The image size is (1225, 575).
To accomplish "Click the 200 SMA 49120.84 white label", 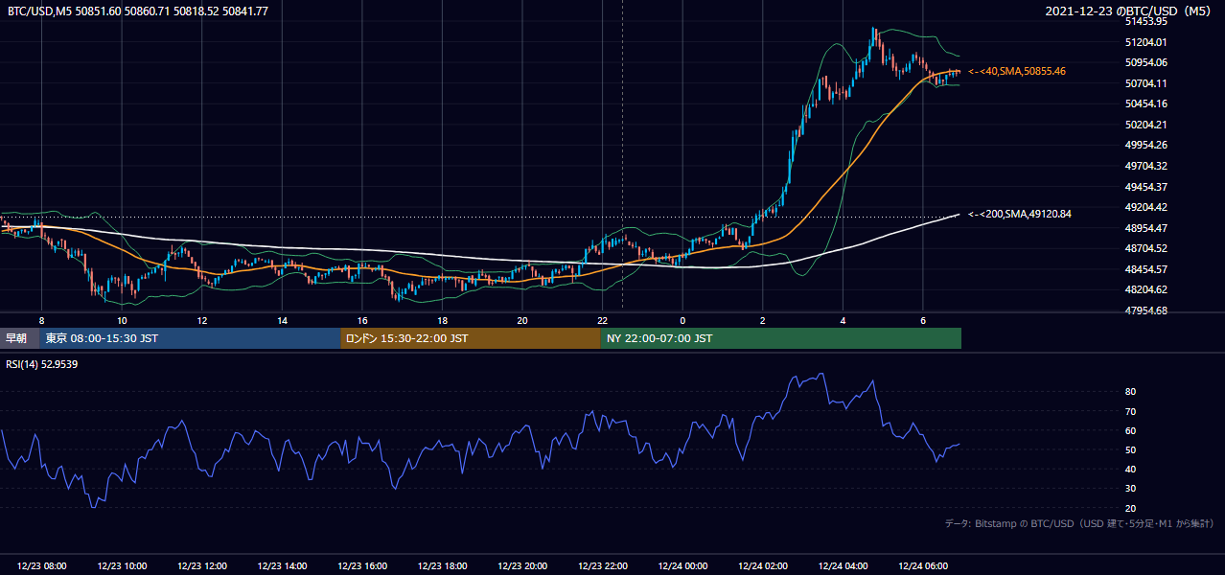I will [x=1020, y=214].
